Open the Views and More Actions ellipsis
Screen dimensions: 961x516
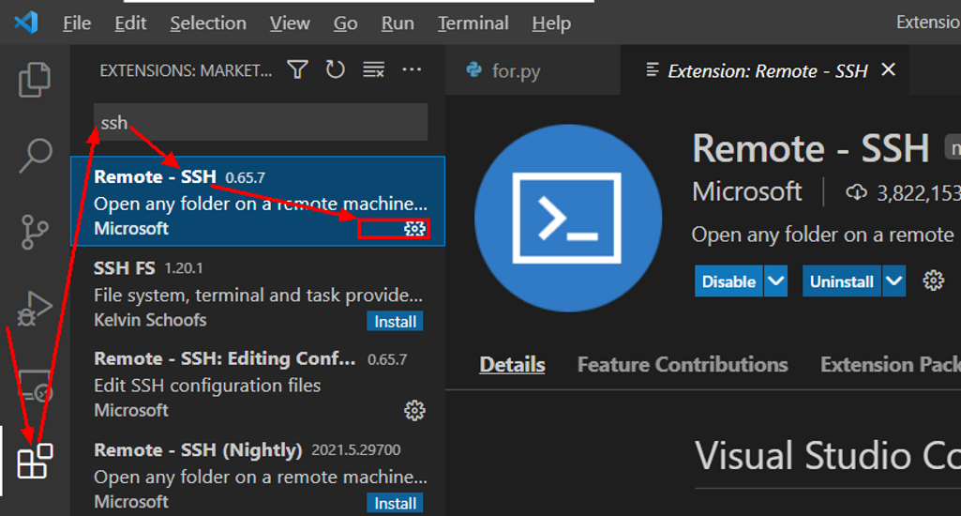coord(412,69)
